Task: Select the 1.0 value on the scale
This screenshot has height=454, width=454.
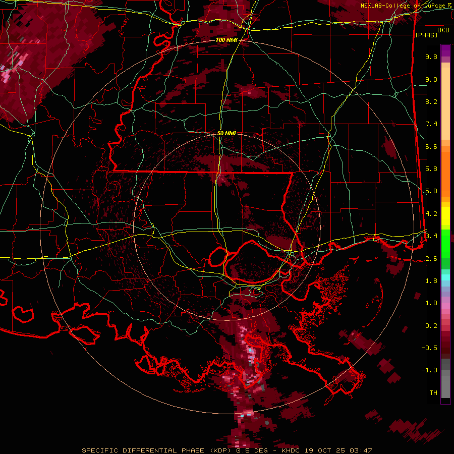Action: pos(431,303)
